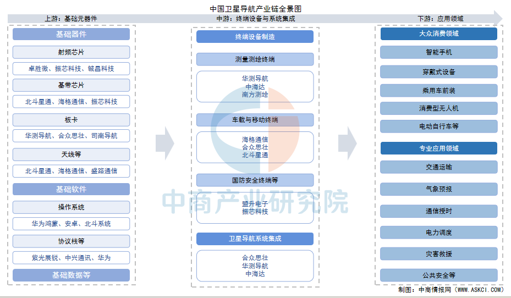Select the heading 下游：应用领域
The image size is (511, 298).
[440, 19]
